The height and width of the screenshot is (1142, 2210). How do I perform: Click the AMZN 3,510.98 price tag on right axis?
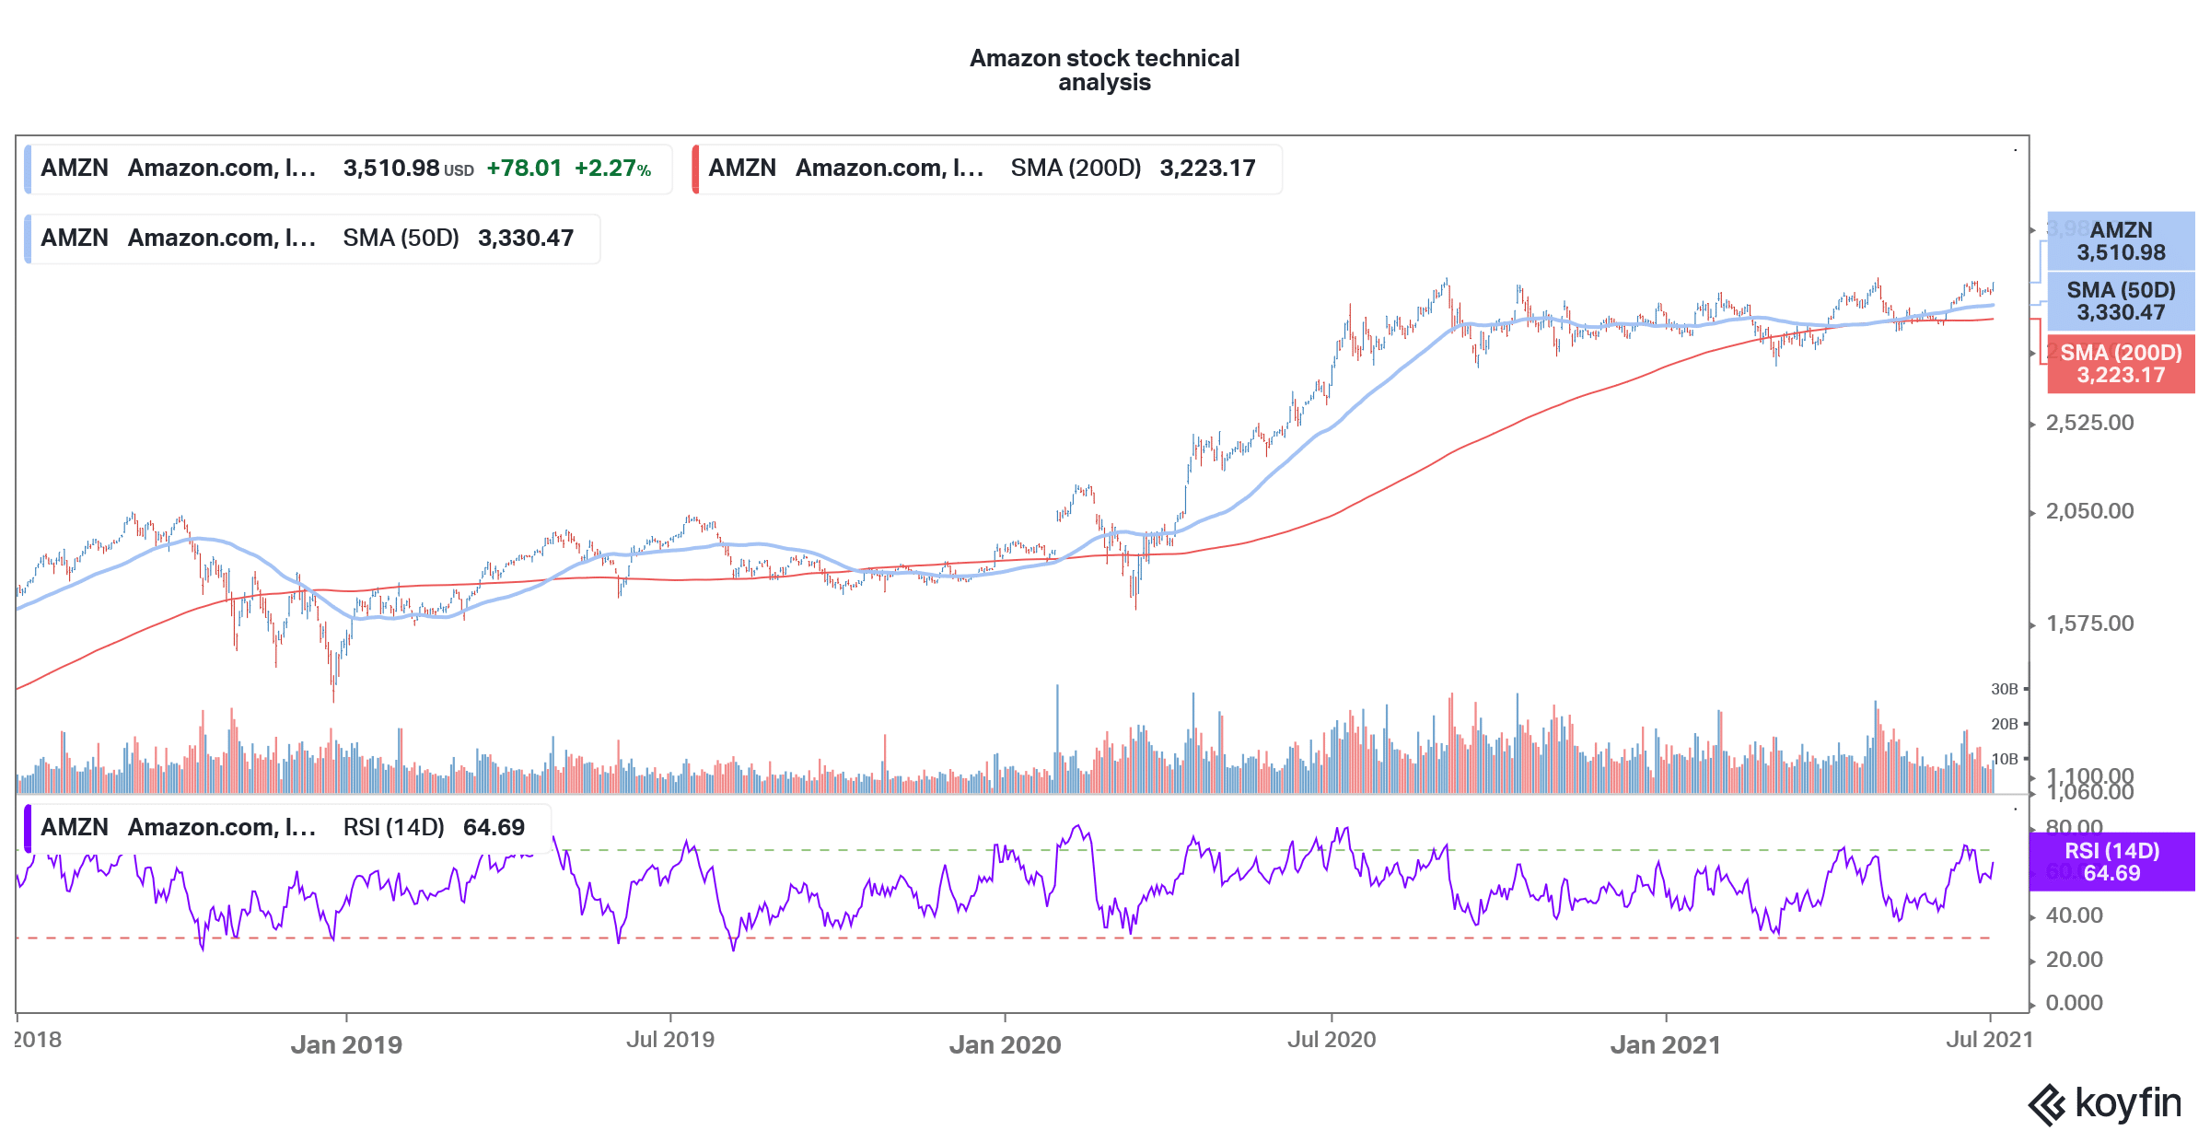(2121, 241)
